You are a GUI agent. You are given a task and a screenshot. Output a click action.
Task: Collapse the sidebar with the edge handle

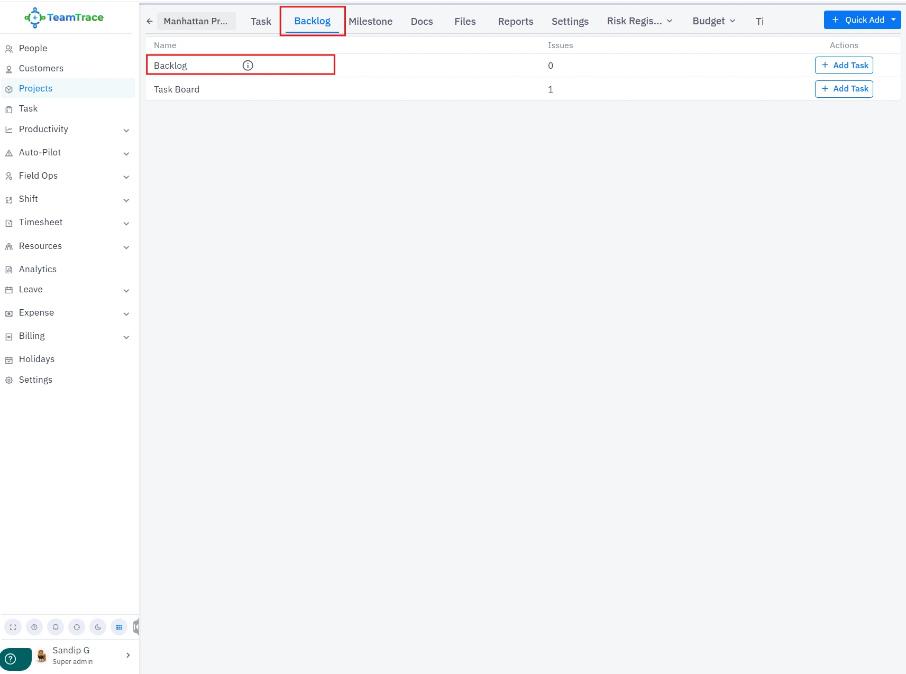[x=136, y=627]
